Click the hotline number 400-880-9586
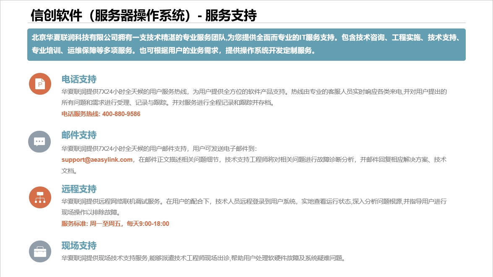The width and height of the screenshot is (493, 277). pos(121,114)
